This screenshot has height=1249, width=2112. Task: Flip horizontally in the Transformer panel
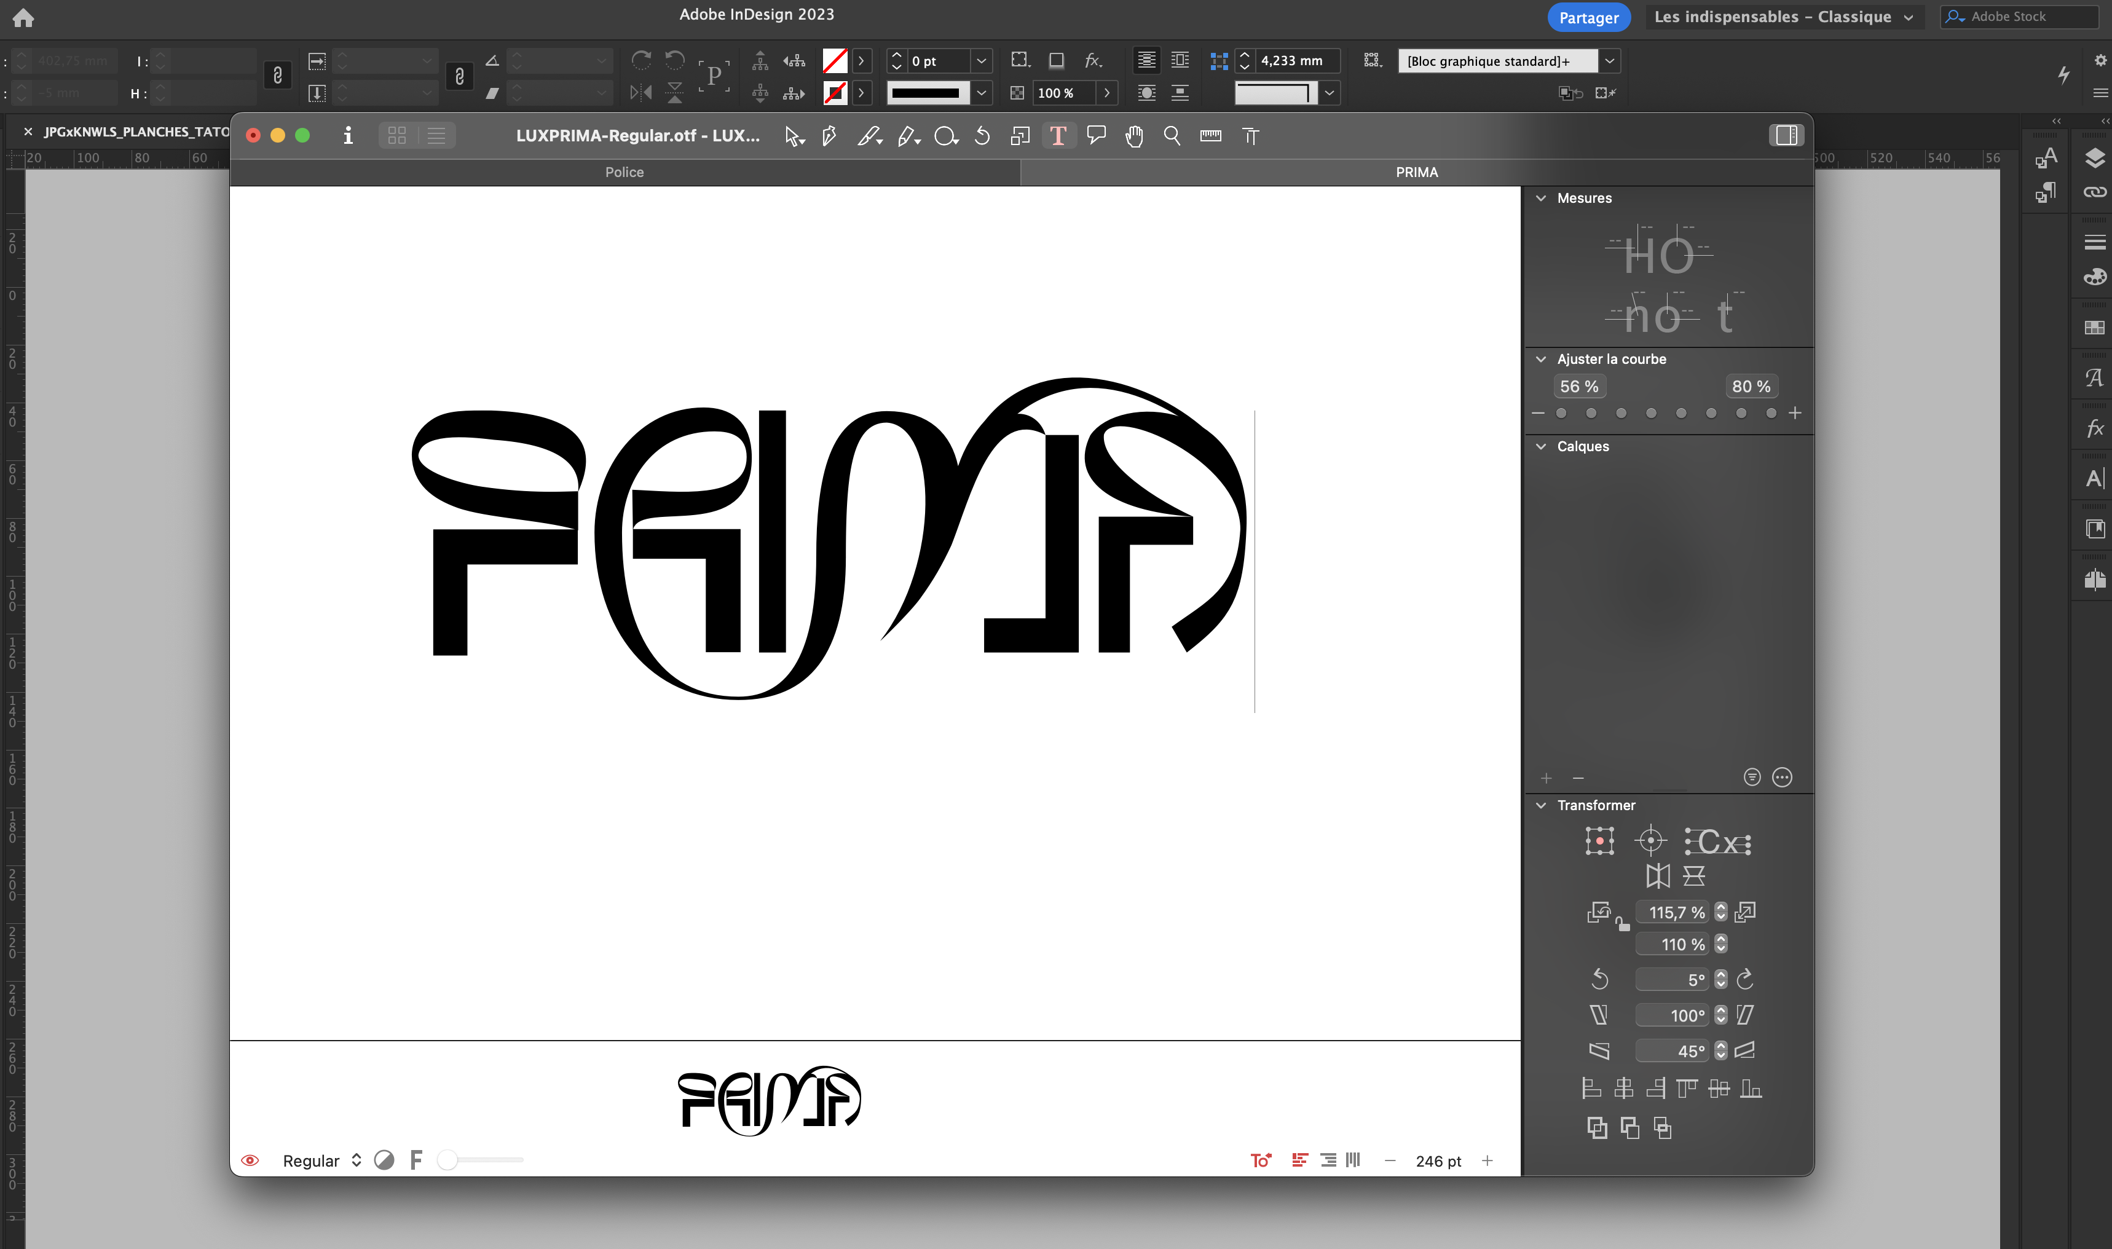pos(1658,876)
